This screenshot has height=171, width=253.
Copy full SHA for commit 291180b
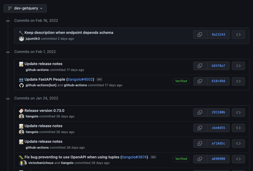pos(200,112)
